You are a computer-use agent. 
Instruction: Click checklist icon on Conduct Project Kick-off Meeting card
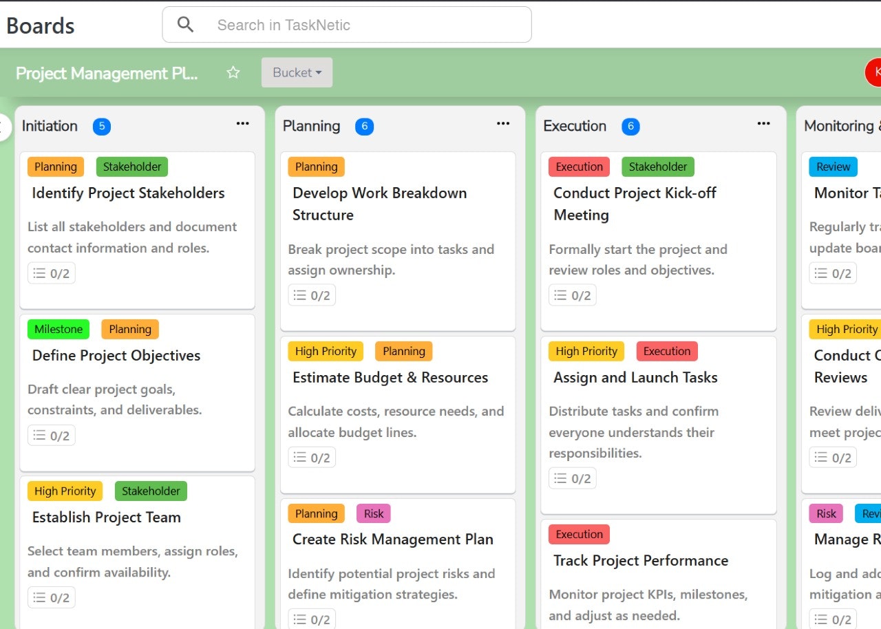click(x=561, y=295)
